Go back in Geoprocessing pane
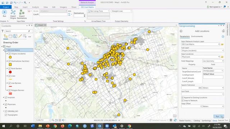This screenshot has width=230, height=129. pyautogui.click(x=181, y=31)
